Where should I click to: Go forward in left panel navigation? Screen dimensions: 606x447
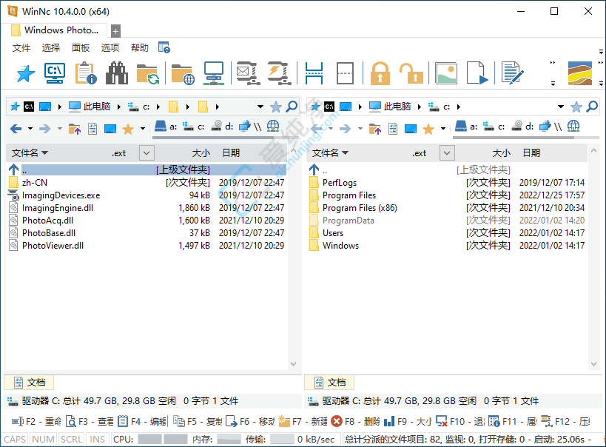[x=45, y=128]
